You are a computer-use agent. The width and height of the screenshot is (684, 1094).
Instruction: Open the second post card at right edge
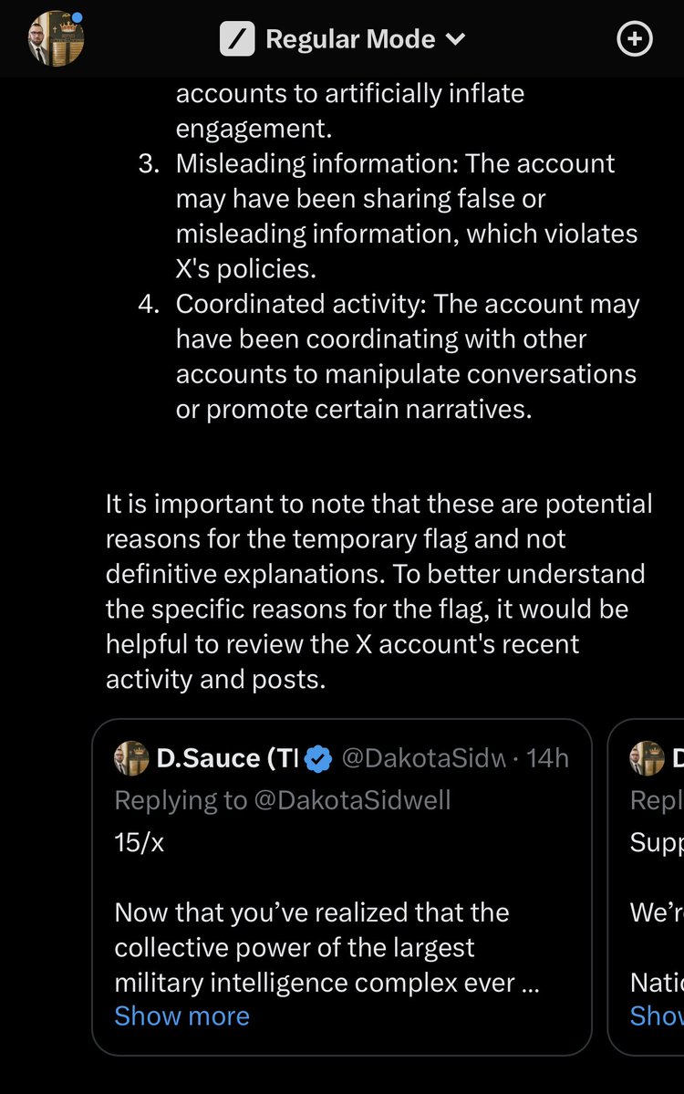(x=648, y=885)
